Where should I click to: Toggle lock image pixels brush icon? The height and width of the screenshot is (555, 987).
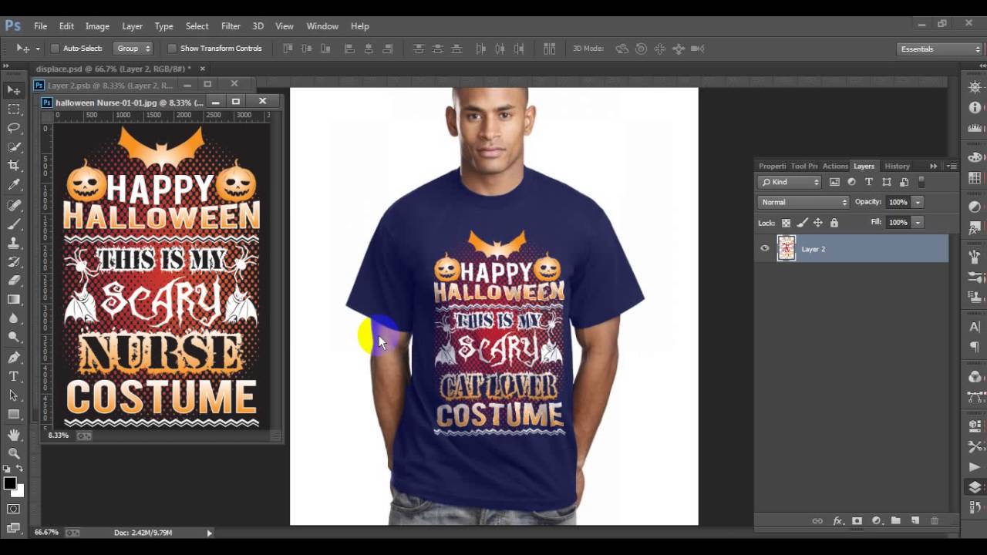coord(802,223)
